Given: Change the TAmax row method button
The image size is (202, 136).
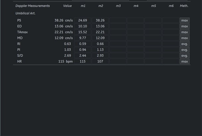Looking at the screenshot, I should [x=185, y=32].
